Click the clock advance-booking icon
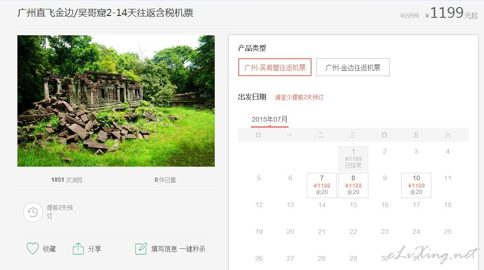The width and height of the screenshot is (484, 270). pyautogui.click(x=32, y=212)
